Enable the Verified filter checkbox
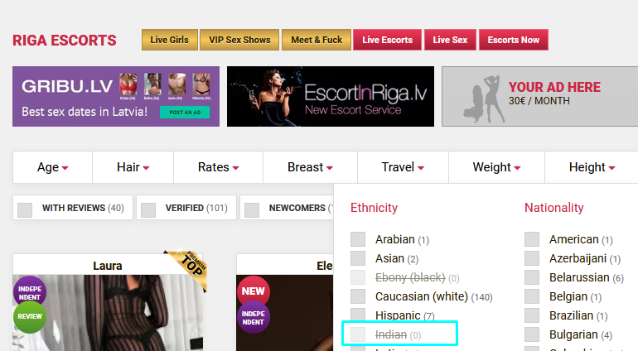 pyautogui.click(x=148, y=210)
